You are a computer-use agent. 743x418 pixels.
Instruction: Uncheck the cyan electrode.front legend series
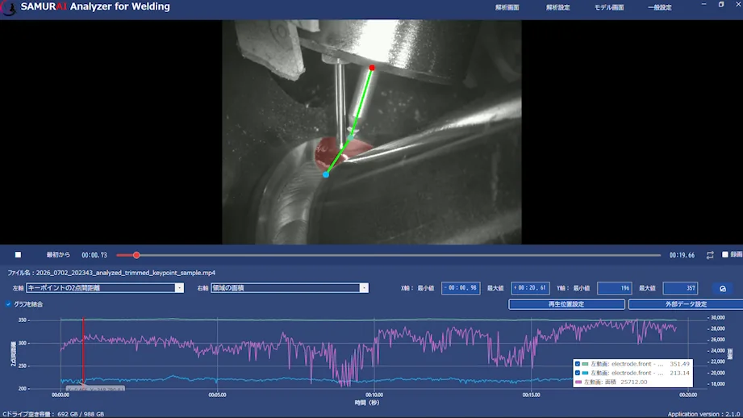tap(577, 373)
